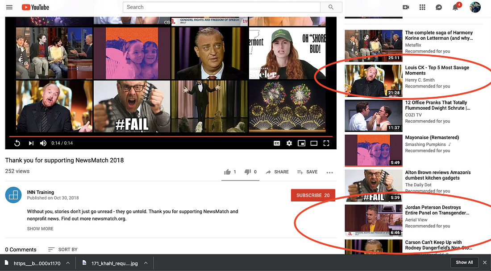
Task: Expand options for 171_khahl_requ jpg download
Action: click(x=146, y=263)
